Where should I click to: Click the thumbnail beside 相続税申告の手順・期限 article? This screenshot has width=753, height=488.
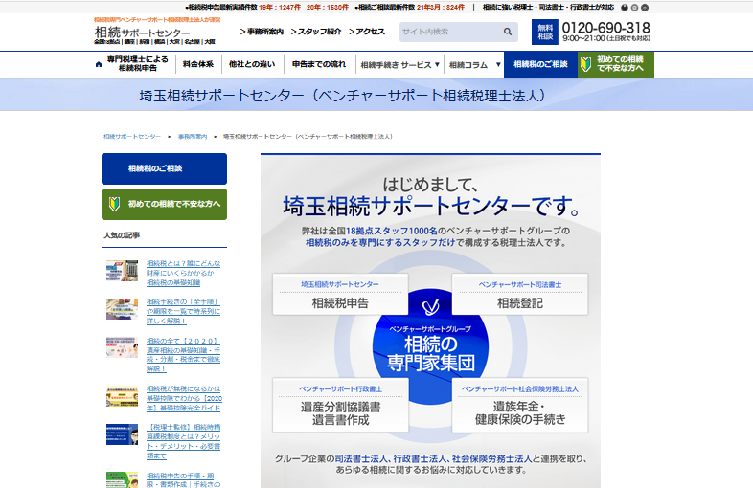pyautogui.click(x=122, y=479)
